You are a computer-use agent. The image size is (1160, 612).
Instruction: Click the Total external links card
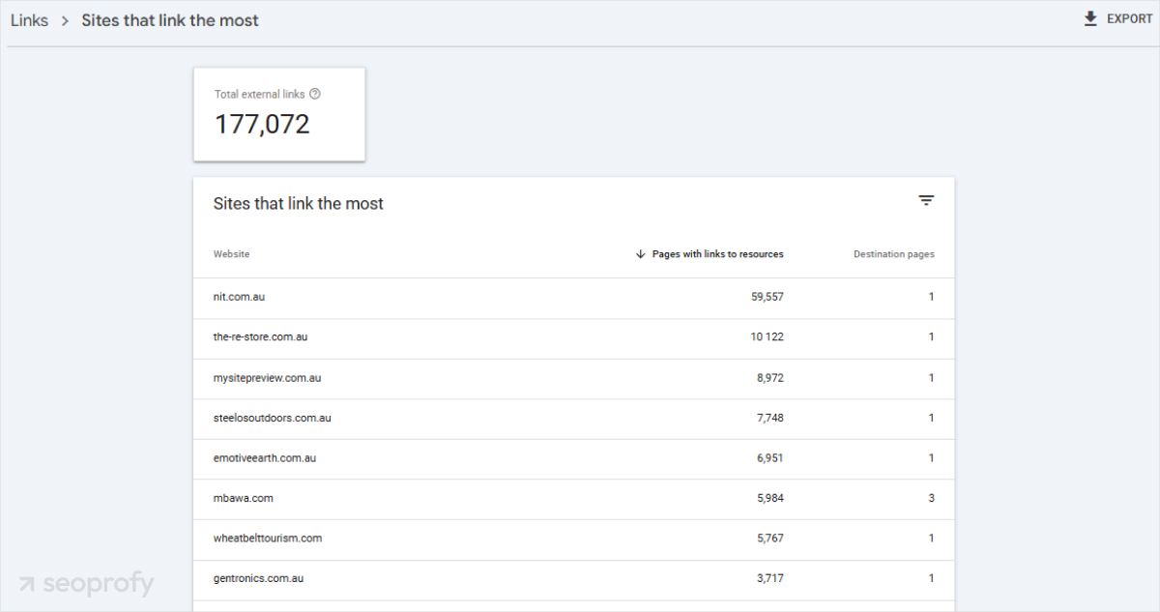(x=279, y=114)
